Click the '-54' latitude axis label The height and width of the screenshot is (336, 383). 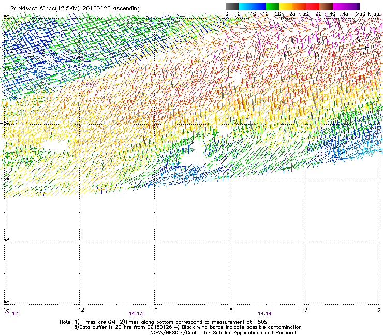pos(5,123)
